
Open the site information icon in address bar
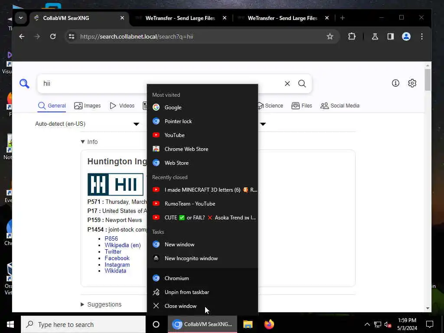coord(72,36)
